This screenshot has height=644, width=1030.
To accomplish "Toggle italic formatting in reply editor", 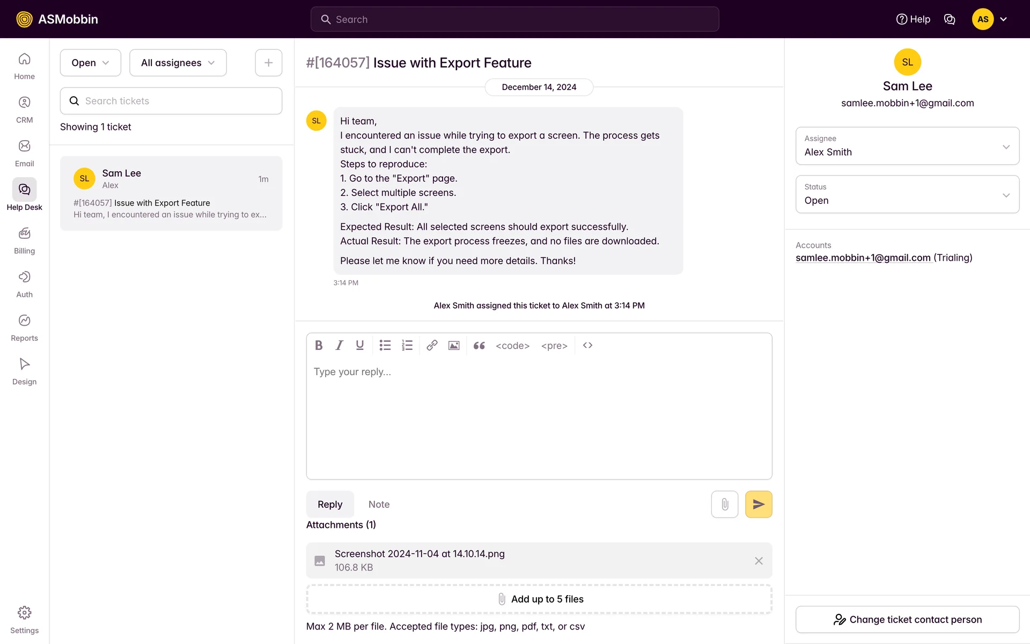I will 339,345.
